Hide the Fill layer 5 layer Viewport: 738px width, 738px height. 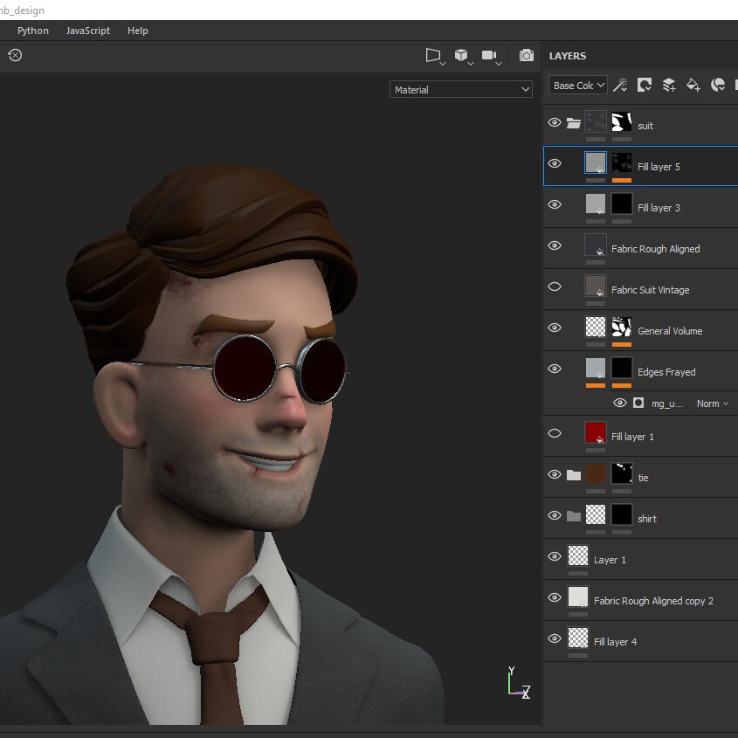[555, 163]
